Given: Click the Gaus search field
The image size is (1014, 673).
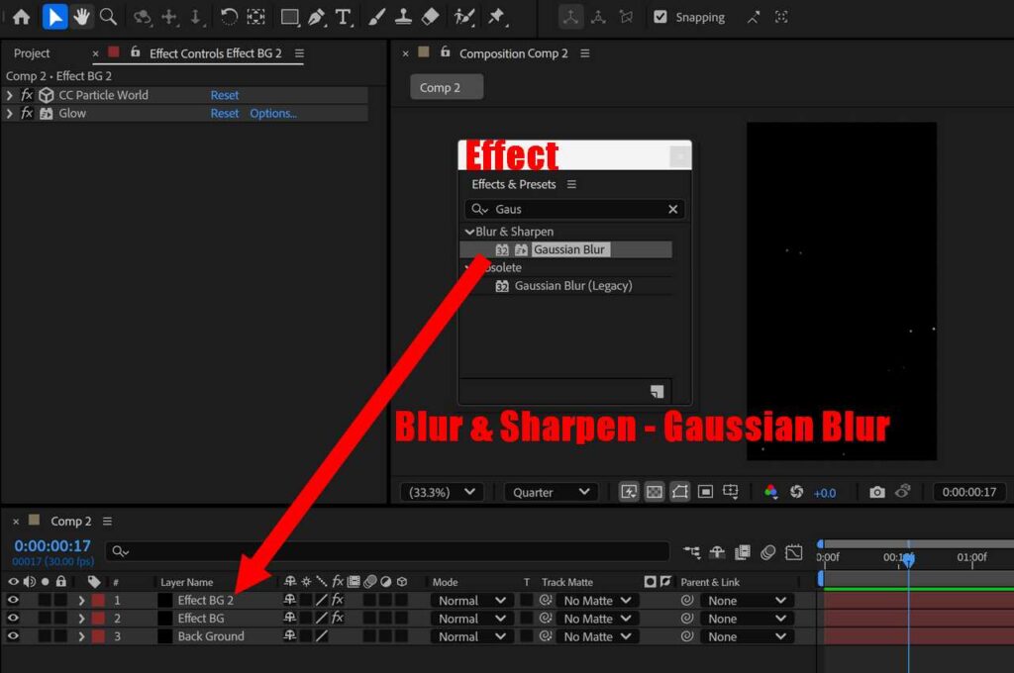Looking at the screenshot, I should pyautogui.click(x=575, y=209).
